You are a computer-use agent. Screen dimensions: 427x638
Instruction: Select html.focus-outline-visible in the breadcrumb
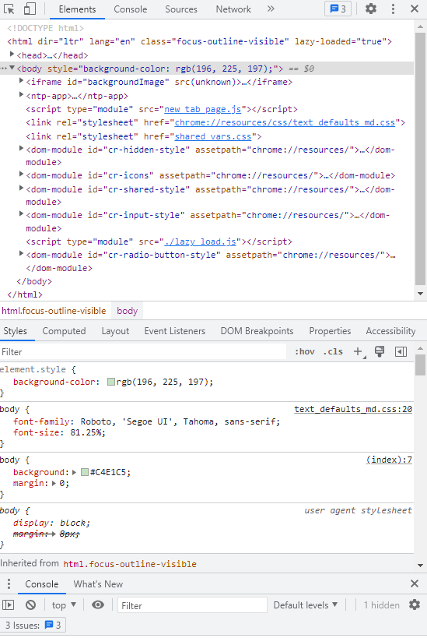click(54, 311)
